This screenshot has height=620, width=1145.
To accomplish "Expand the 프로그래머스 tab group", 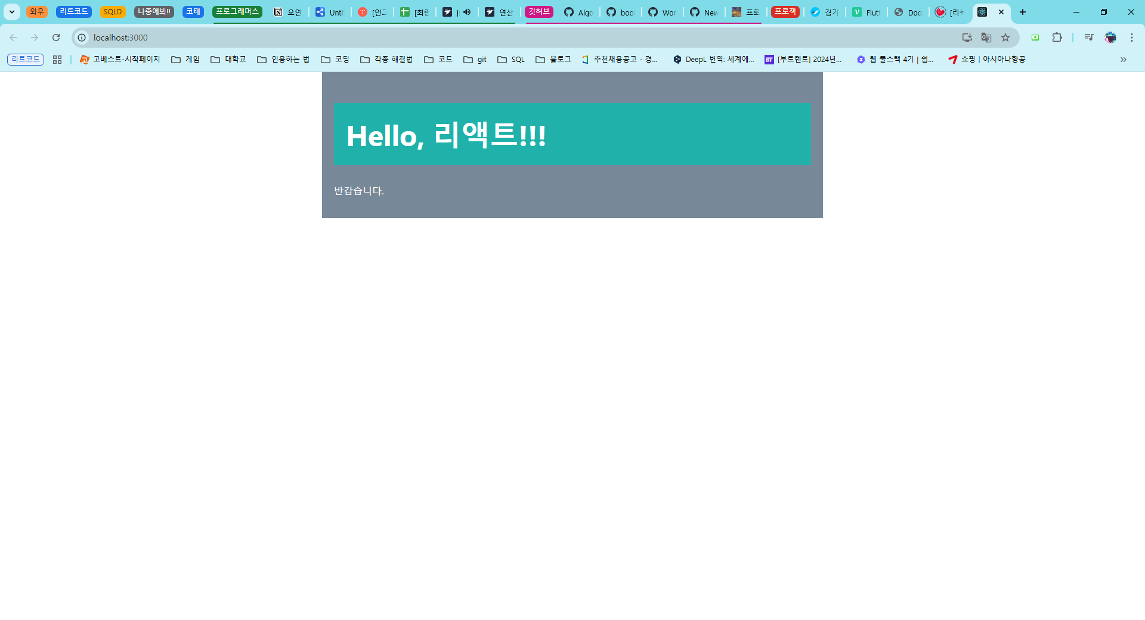I will pyautogui.click(x=237, y=12).
